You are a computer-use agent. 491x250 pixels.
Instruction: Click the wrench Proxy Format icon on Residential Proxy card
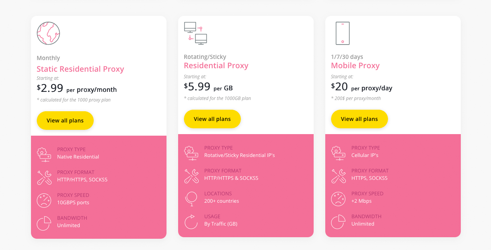point(191,175)
